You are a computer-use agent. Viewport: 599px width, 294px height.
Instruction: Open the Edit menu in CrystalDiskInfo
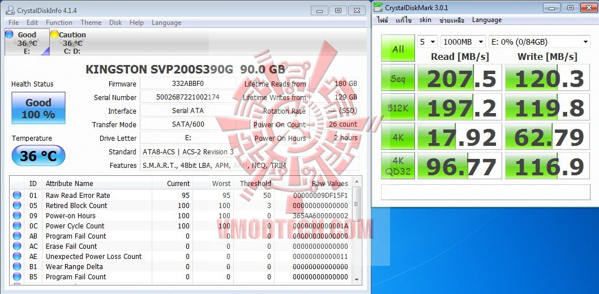pos(32,23)
